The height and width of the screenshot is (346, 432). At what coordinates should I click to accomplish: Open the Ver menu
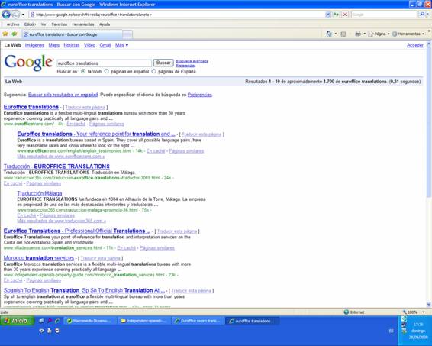[44, 24]
